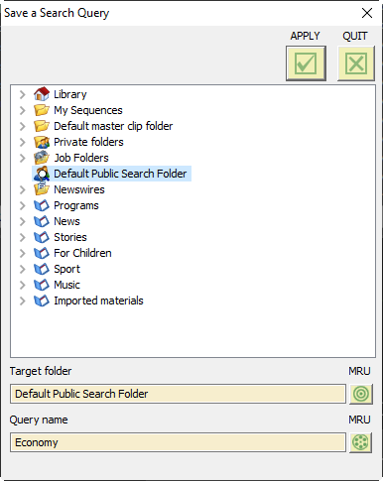Click the Library house icon
This screenshot has height=481, width=383.
(42, 94)
